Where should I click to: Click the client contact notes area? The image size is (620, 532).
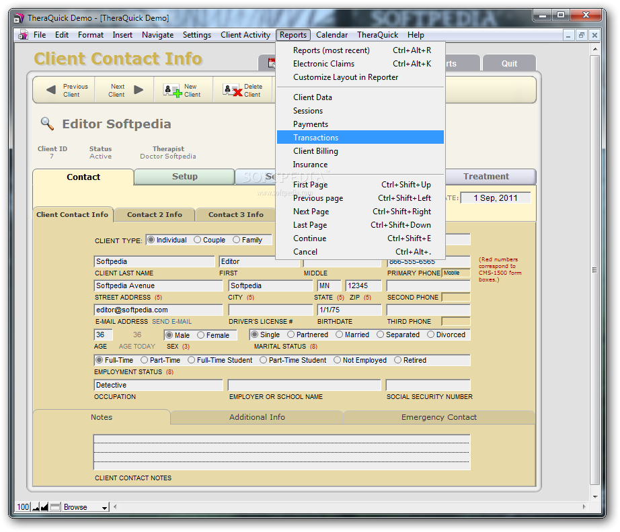pos(282,452)
